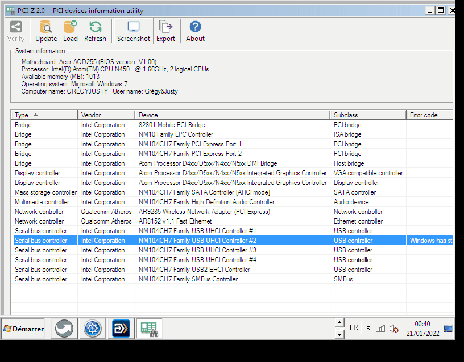Click the clock showing 00:40
The image size is (464, 362).
[x=422, y=329]
